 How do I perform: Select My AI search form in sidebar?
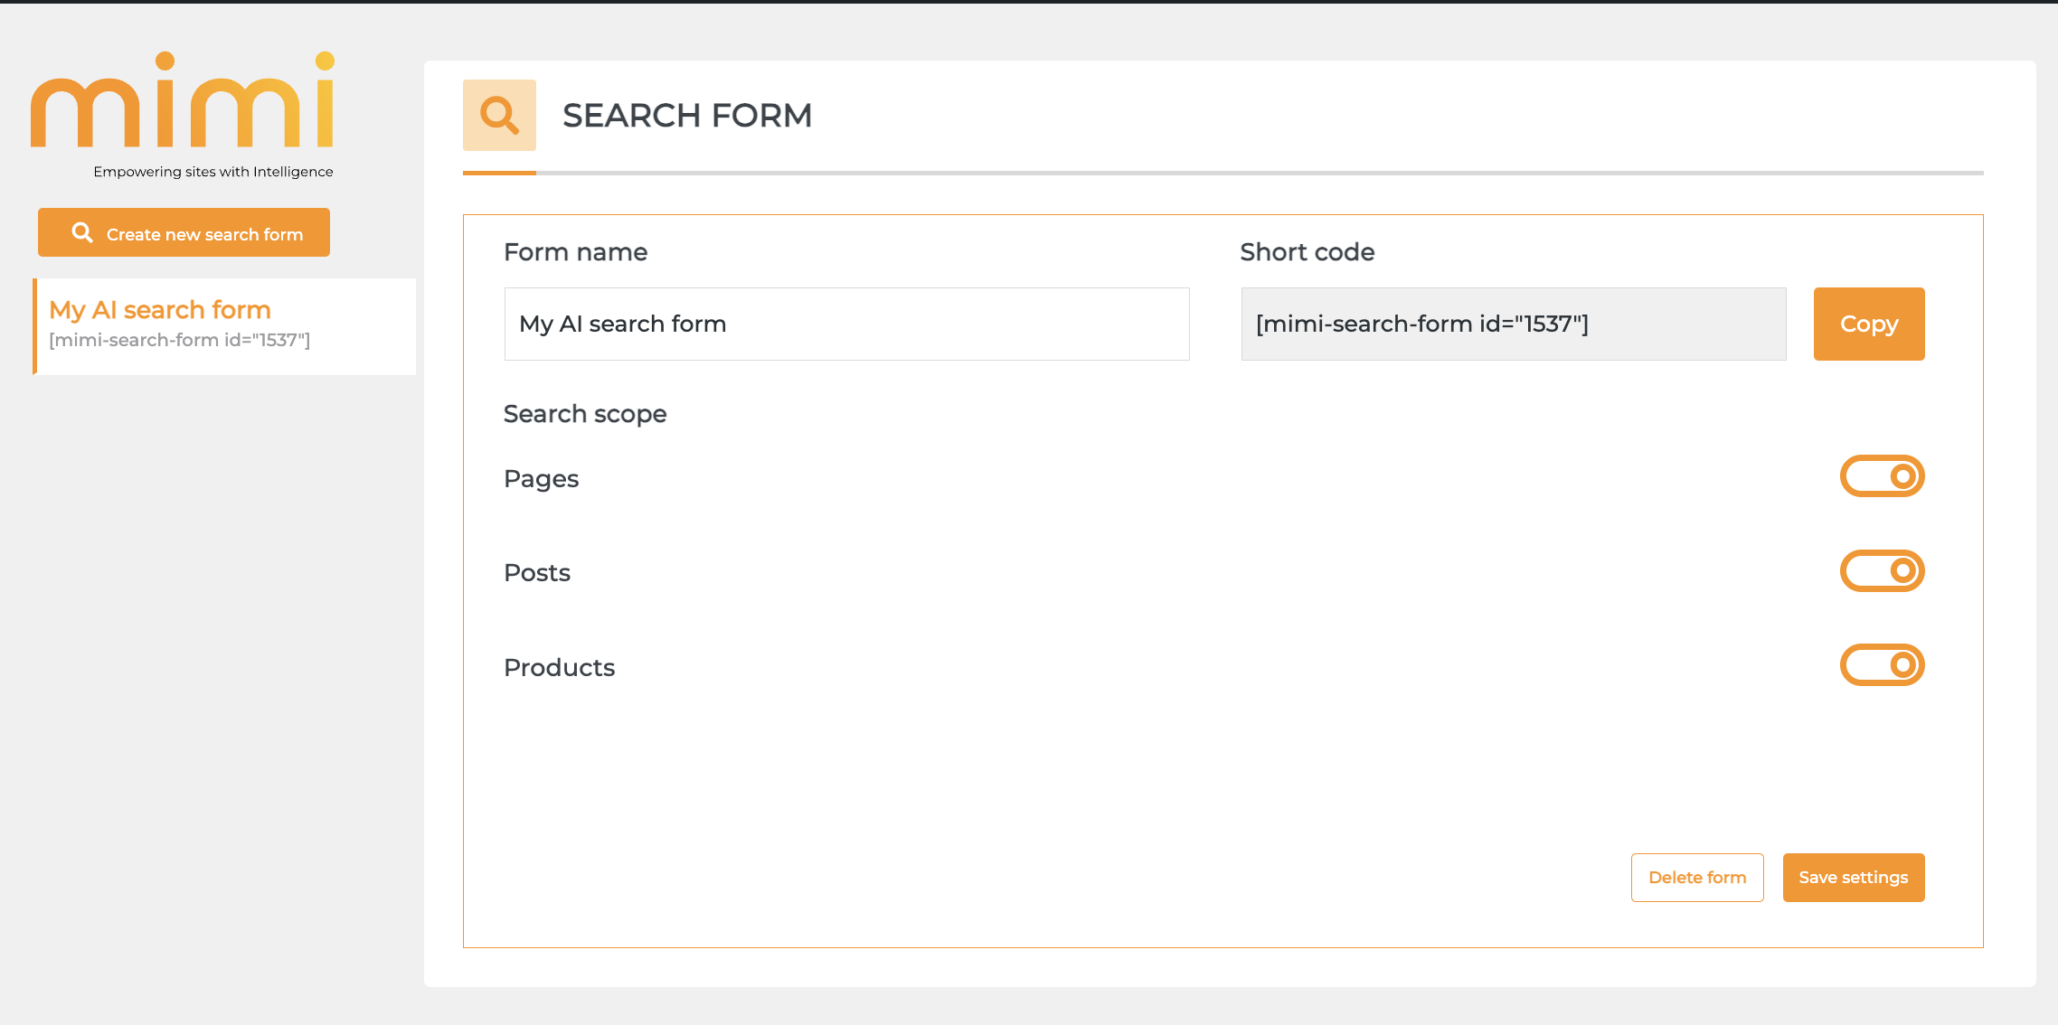pos(160,310)
